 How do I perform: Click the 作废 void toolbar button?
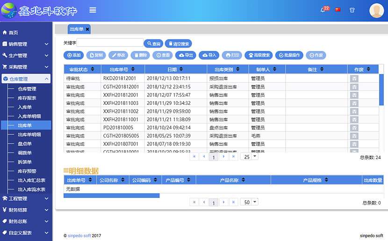click(316, 55)
